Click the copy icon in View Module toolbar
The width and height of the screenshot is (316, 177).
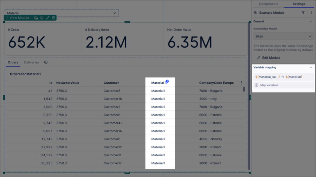pyautogui.click(x=42, y=18)
